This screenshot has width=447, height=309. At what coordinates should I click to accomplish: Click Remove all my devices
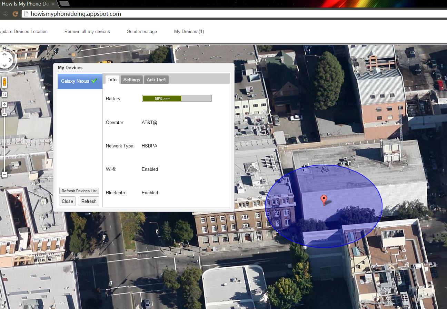(x=87, y=31)
